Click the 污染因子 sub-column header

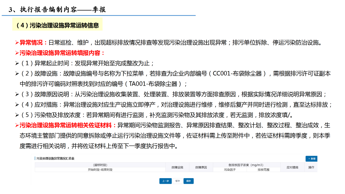click(230, 170)
